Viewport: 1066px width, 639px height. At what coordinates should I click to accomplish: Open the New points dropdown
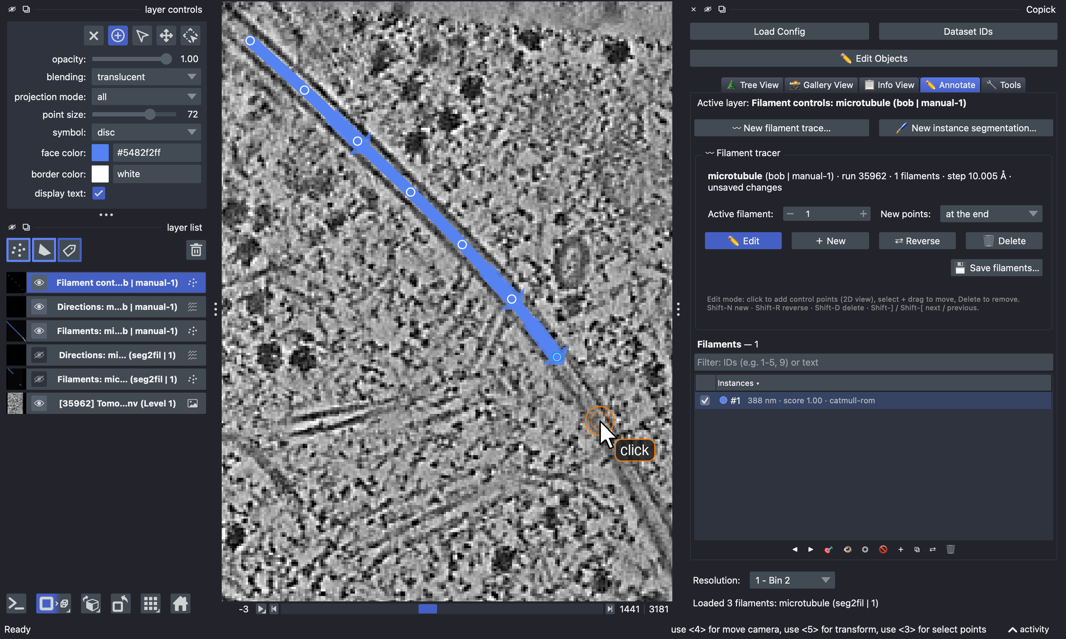[991, 214]
